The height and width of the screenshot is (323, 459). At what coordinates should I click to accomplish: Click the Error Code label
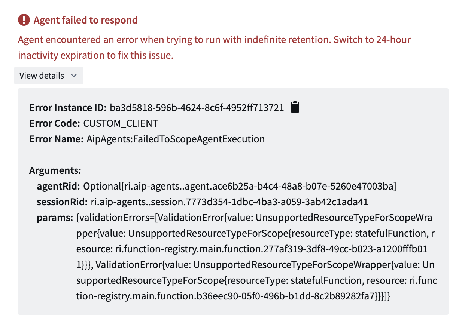tap(55, 124)
